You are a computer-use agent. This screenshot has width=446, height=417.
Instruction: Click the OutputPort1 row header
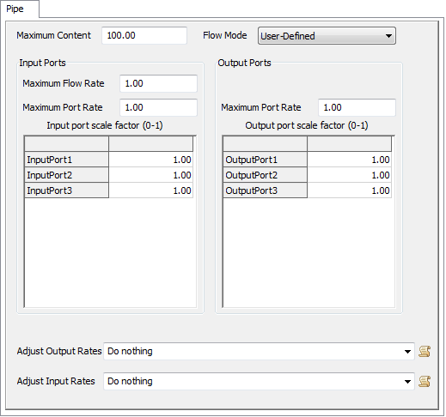point(265,160)
